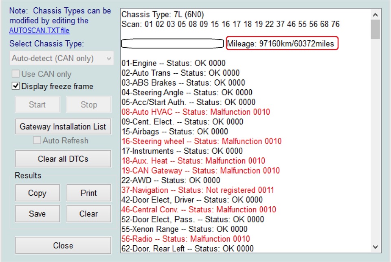Clear the results with Clear button
Viewport: 391px width, 262px height.
(89, 214)
